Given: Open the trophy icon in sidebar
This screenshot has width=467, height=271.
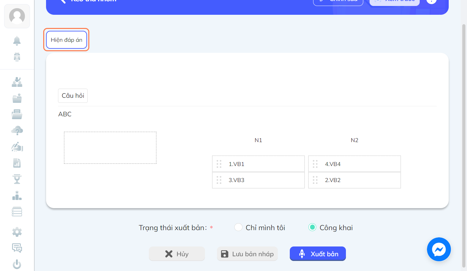Looking at the screenshot, I should pyautogui.click(x=17, y=179).
